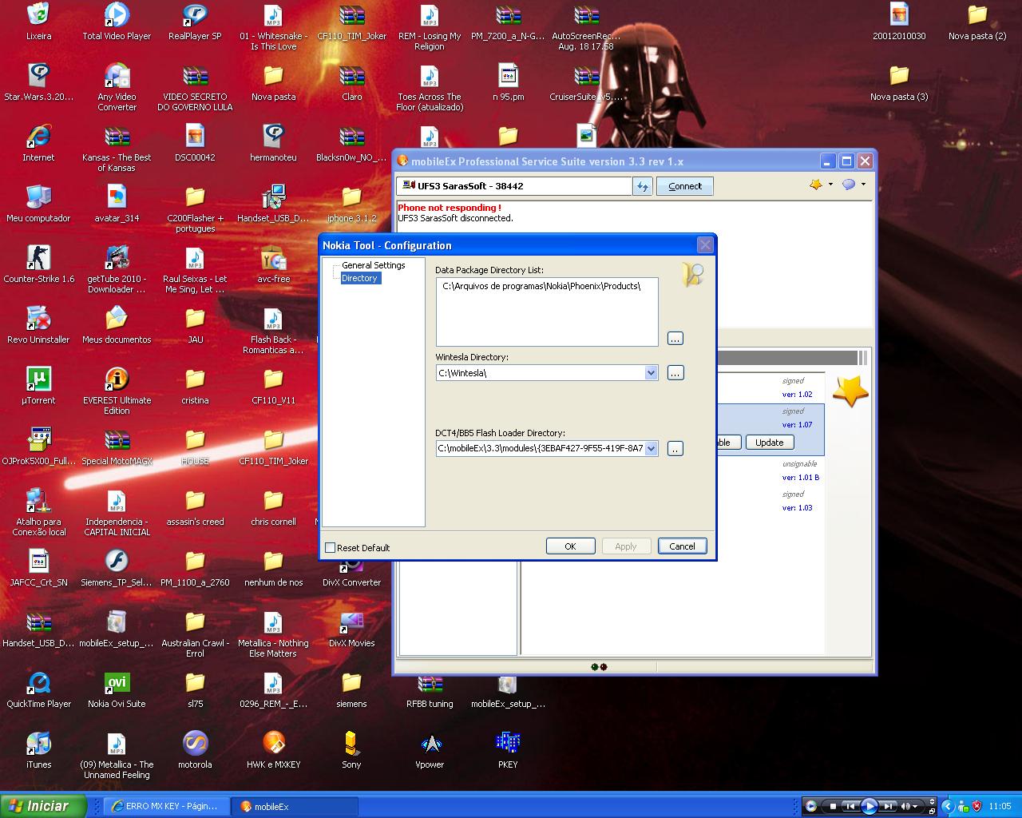This screenshot has width=1022, height=818.
Task: Click version 1.03 link in mobileEx
Action: coord(797,508)
